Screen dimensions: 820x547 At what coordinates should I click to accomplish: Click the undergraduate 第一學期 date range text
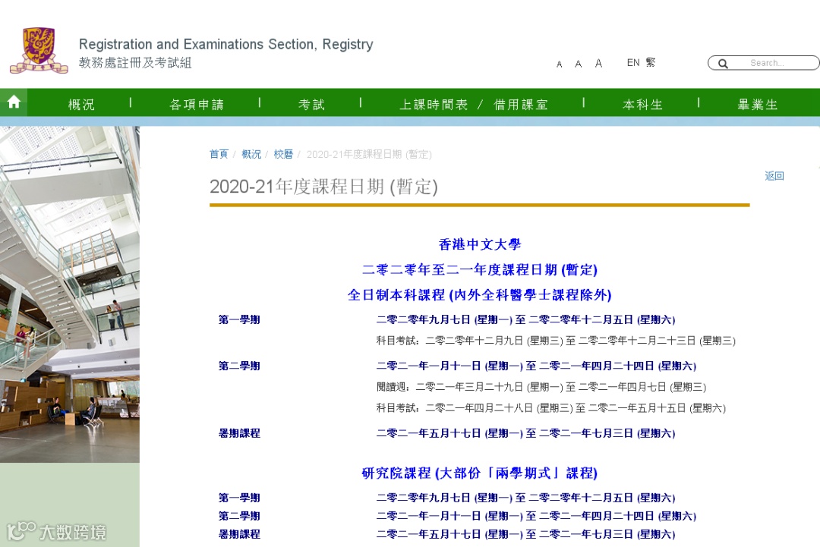(x=525, y=319)
